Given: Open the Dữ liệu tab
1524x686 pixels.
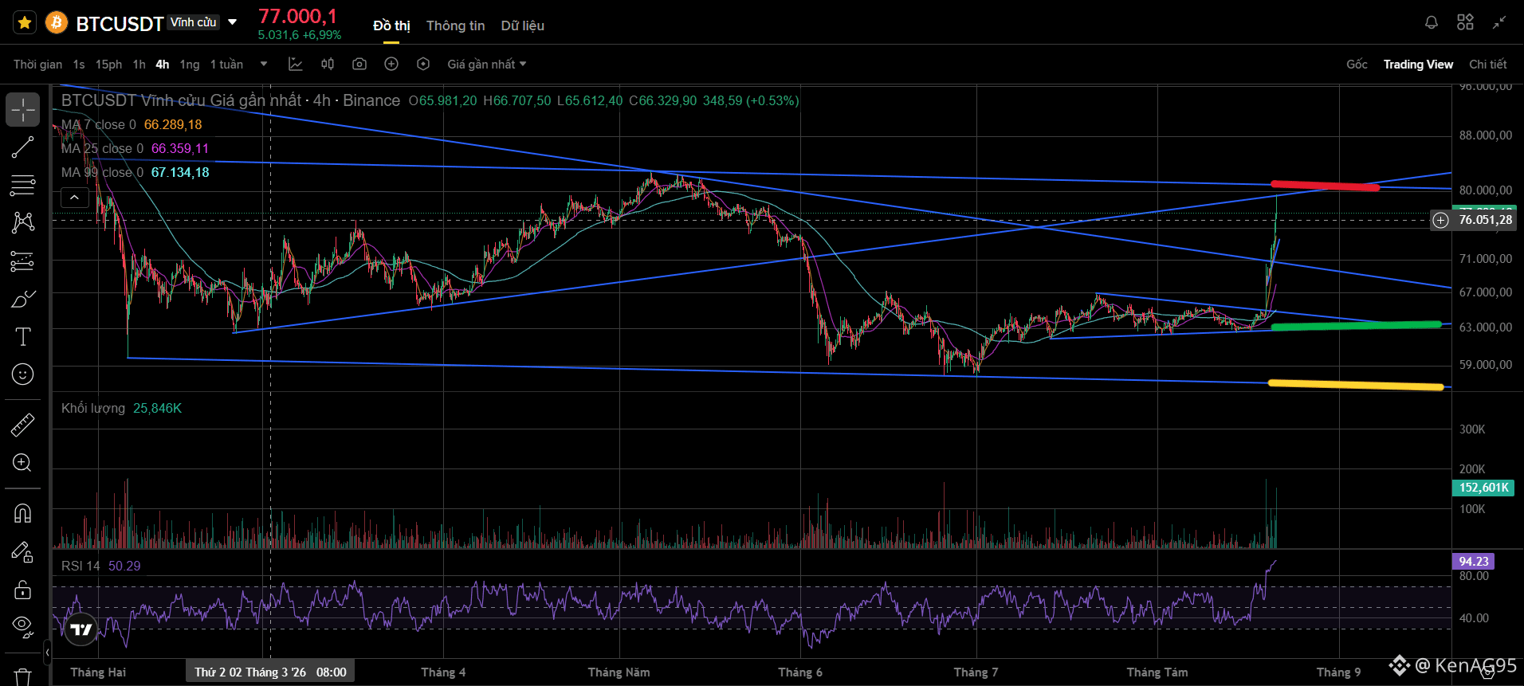Looking at the screenshot, I should pyautogui.click(x=523, y=25).
